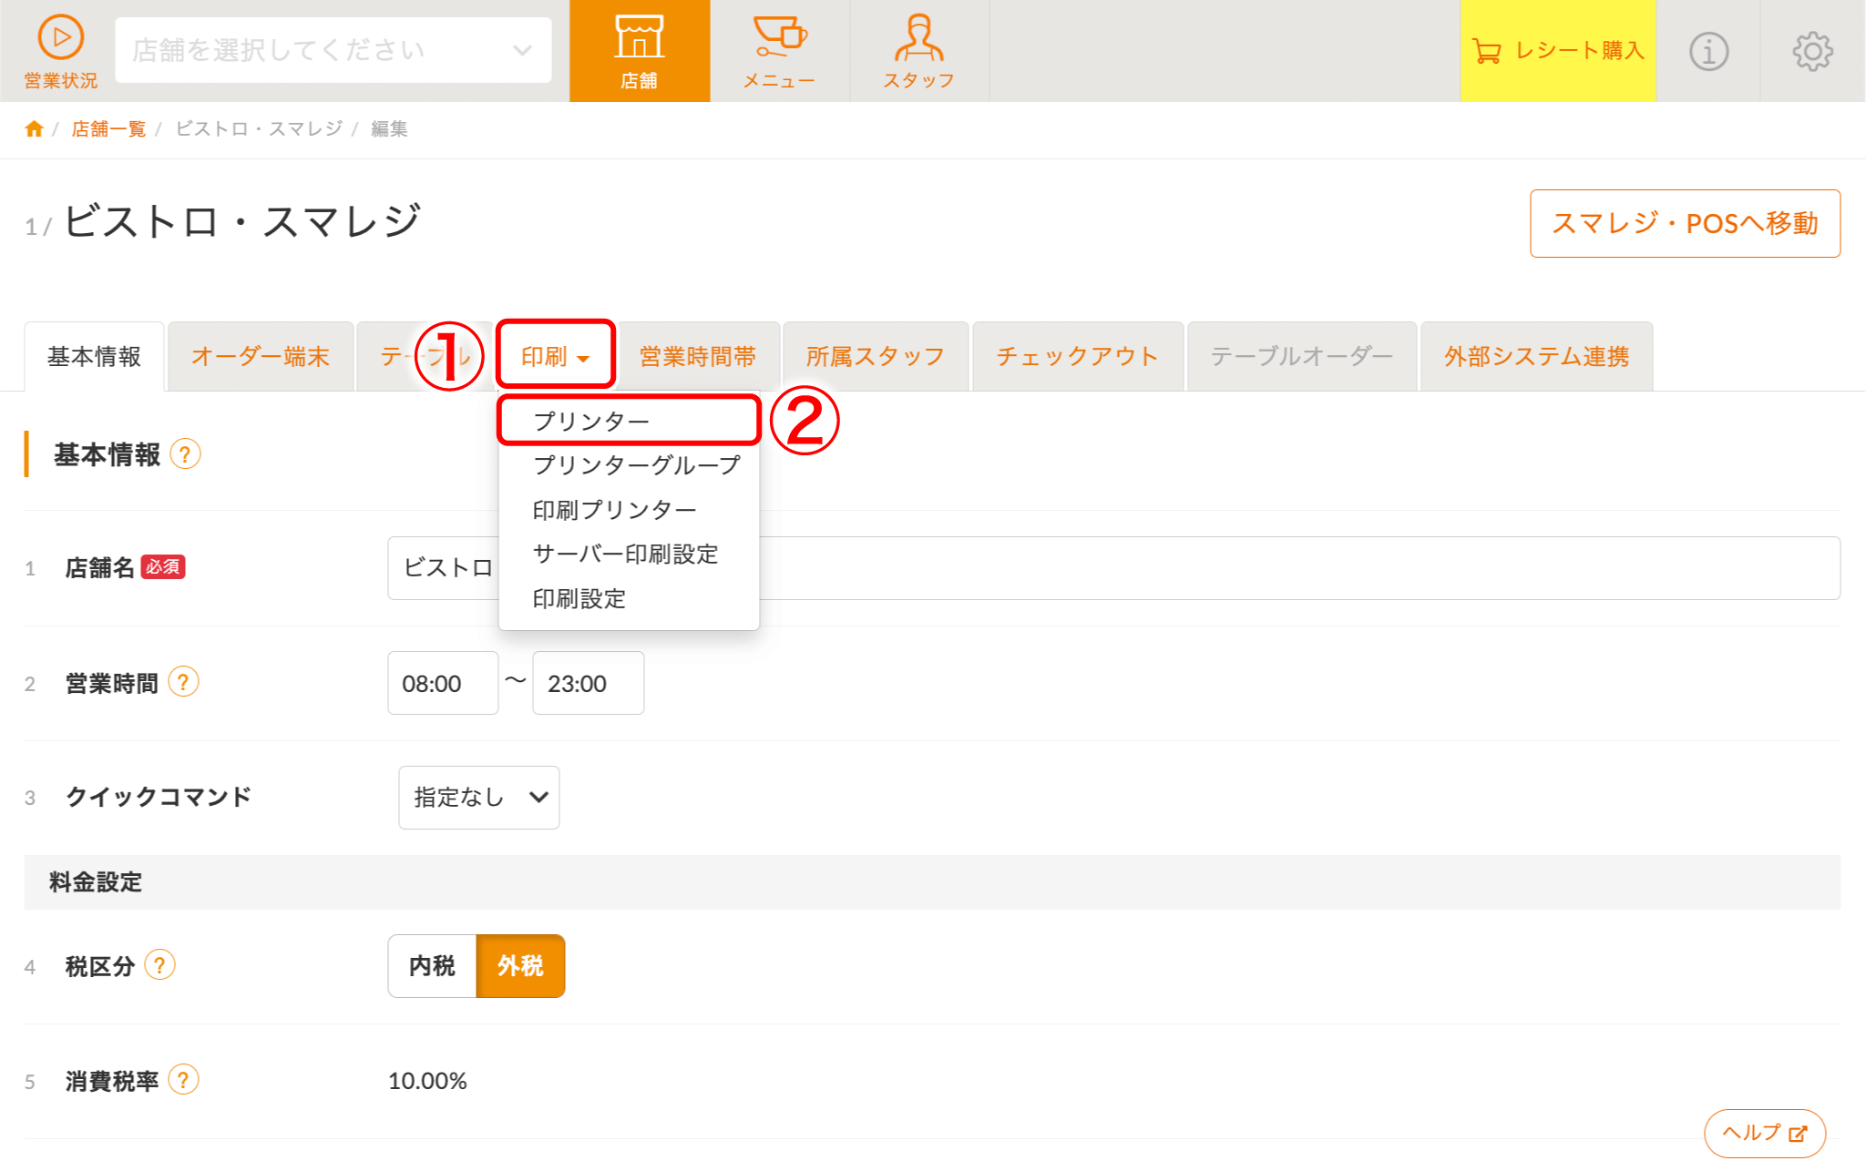Open the information circle icon
1866x1171 pixels.
[x=1708, y=51]
